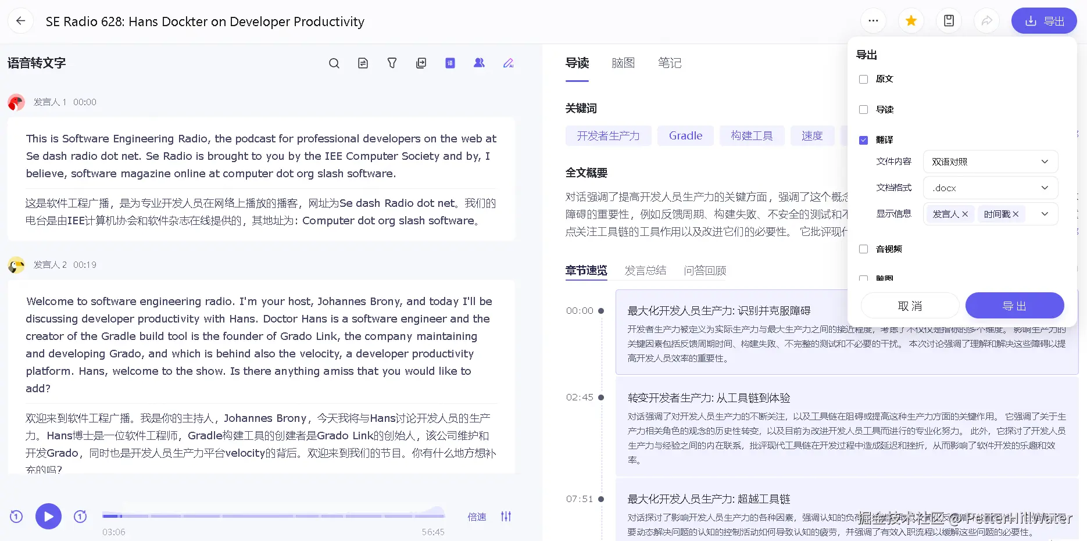Viewport: 1087px width, 541px height.
Task: Click the Gradle keyword tag
Action: point(685,136)
